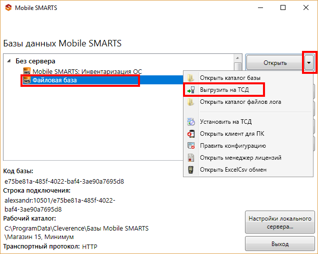318x254 pixels.
Task: Click the base code 'e75be81a-485f-4022-baf4-3ae90a7695d8'
Action: pyautogui.click(x=64, y=181)
